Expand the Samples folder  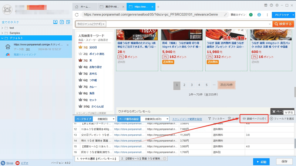[2, 33]
